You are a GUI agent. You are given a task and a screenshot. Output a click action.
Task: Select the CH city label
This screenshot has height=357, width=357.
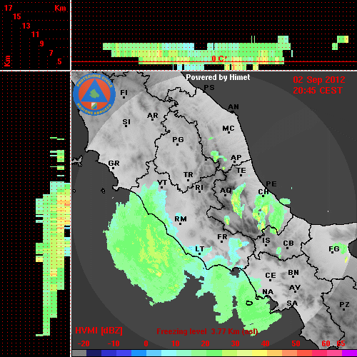pos(263,192)
